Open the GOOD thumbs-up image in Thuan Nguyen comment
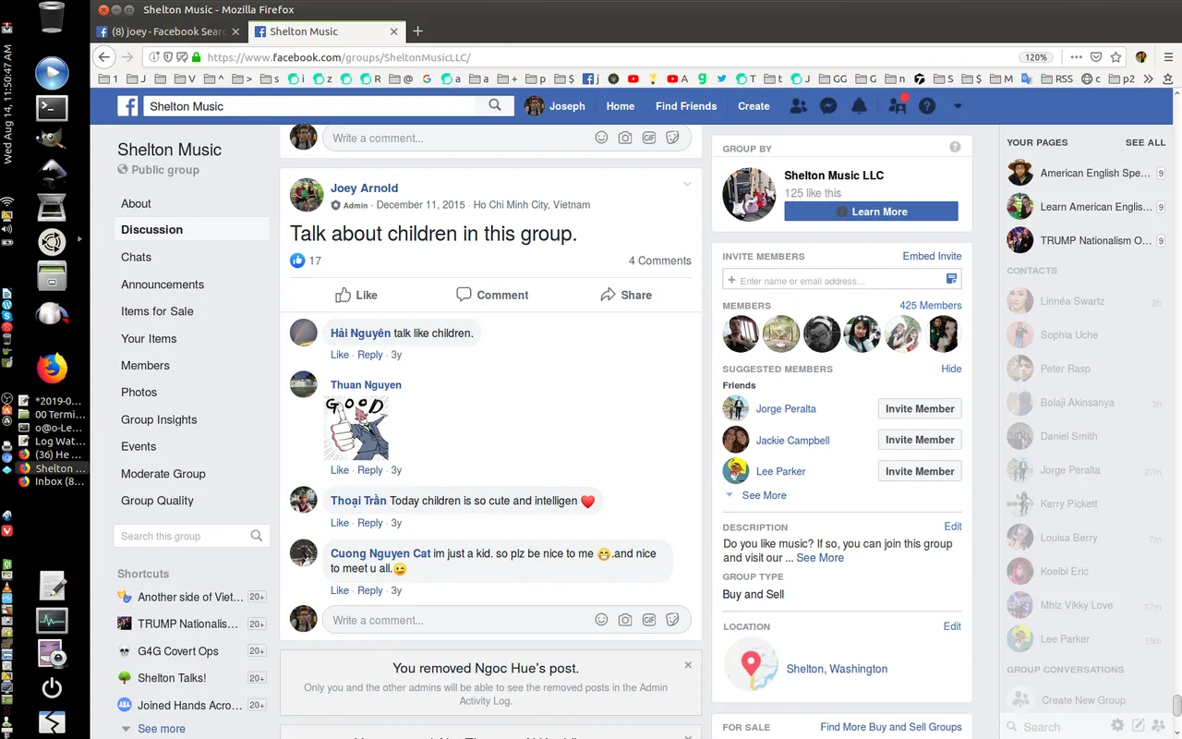This screenshot has height=739, width=1182. (356, 428)
